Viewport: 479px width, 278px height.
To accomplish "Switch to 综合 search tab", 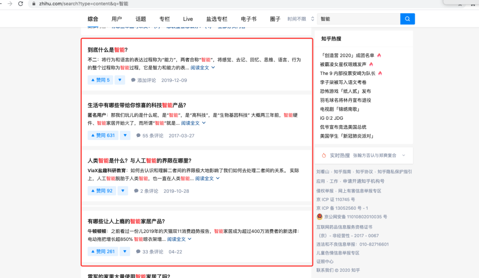I will 93,19.
